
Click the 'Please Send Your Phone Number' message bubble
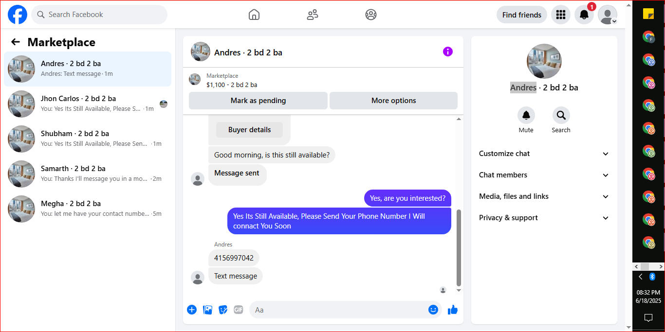coord(339,221)
